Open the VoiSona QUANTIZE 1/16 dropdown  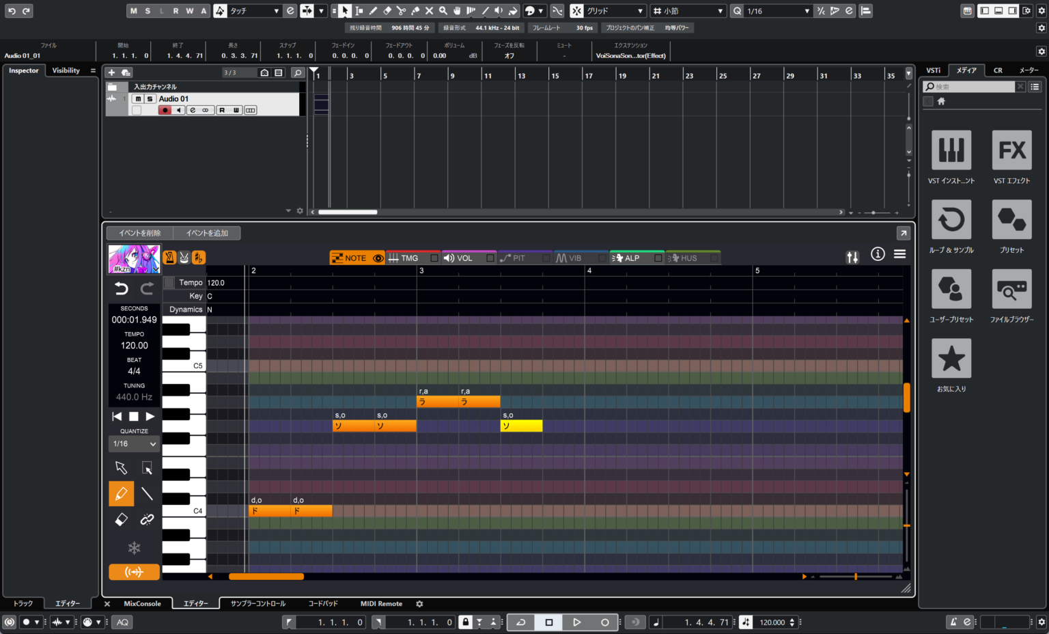tap(134, 444)
